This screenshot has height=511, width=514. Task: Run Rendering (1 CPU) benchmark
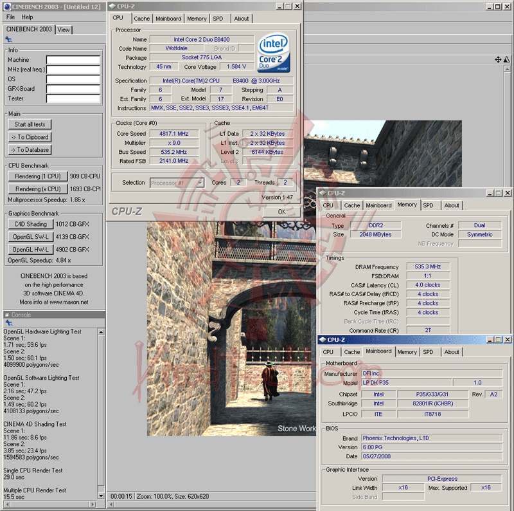[38, 176]
